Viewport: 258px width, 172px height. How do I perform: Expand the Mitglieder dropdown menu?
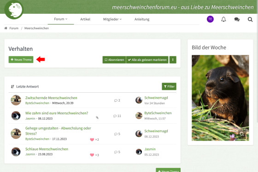coord(112,19)
